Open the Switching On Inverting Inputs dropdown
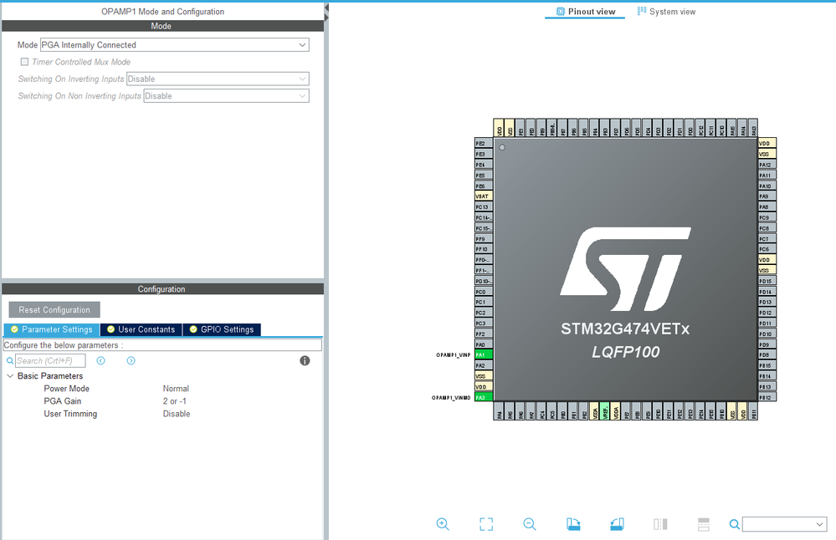Viewport: 836px width, 540px height. [x=218, y=79]
